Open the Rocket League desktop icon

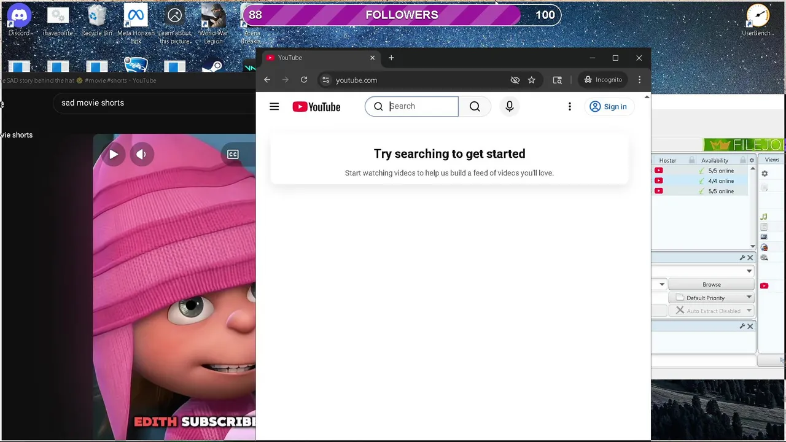click(x=136, y=66)
